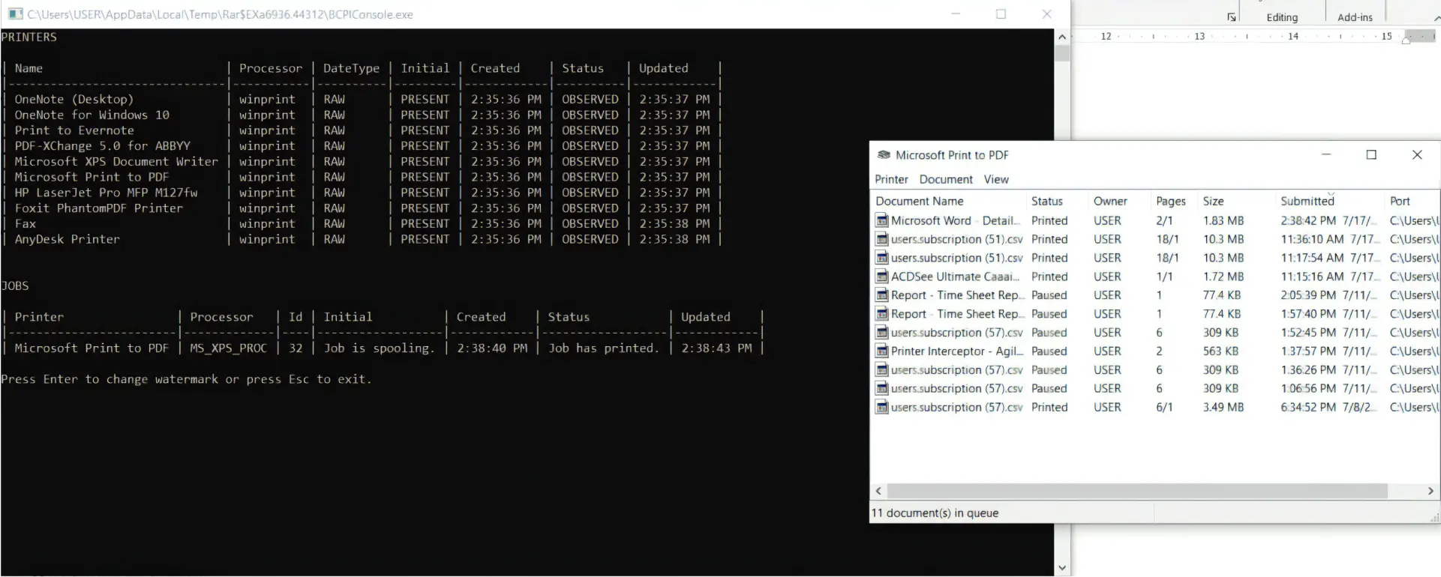Screen dimensions: 1441x577
Task: Click the icon of Report - Time Sheet job at 2:05:39 PM
Action: [882, 295]
